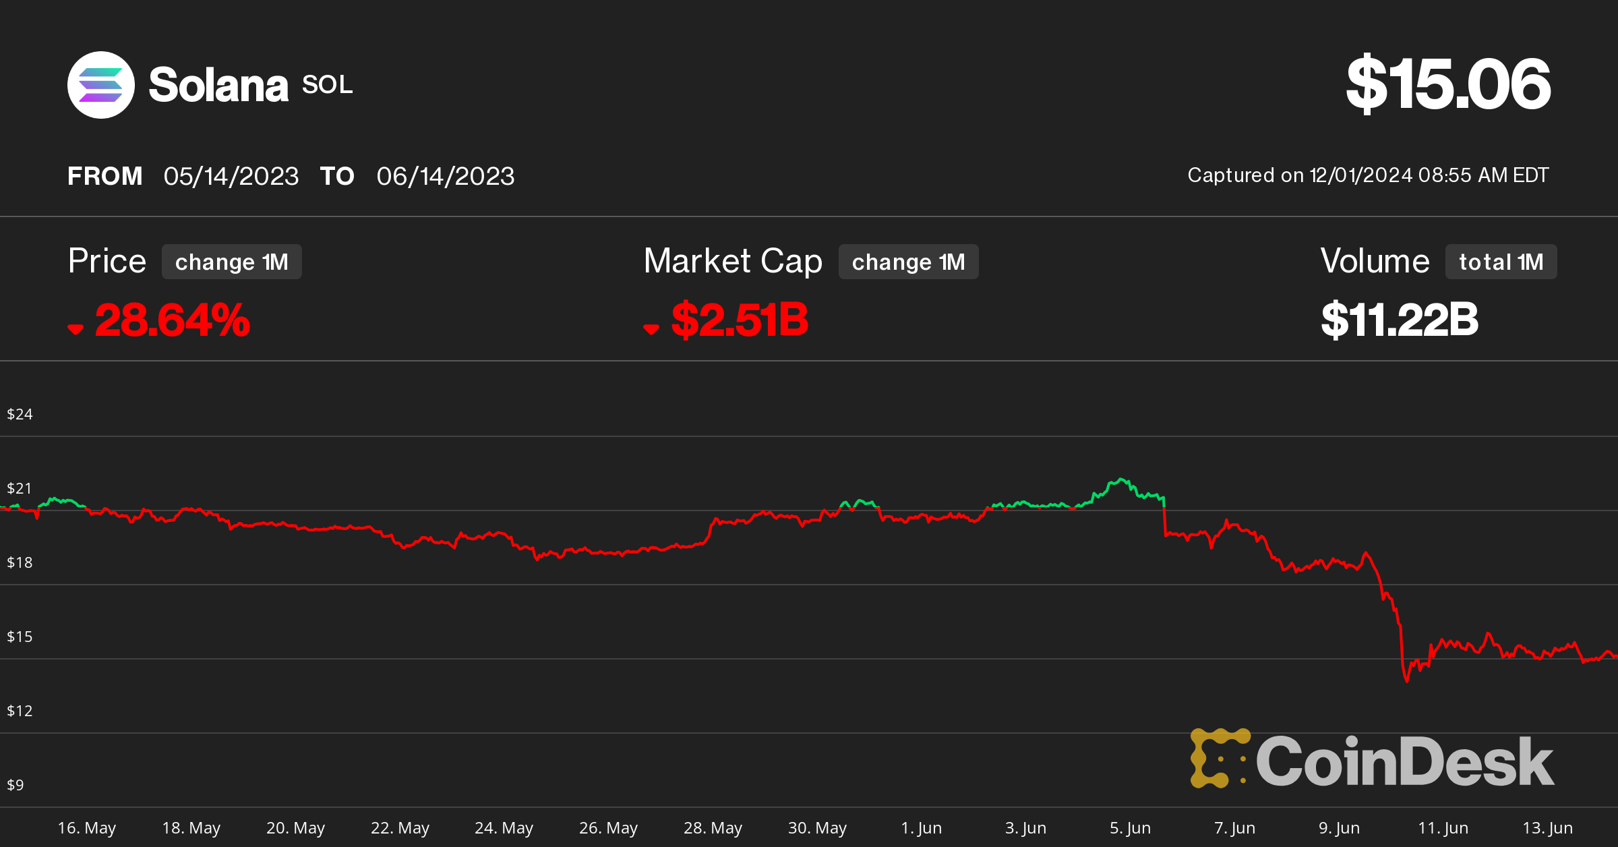Select the Volume 'total 1M' badge
The width and height of the screenshot is (1618, 847).
point(1501,262)
